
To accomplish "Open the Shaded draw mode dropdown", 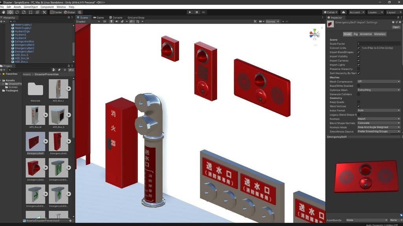I will point(88,22).
